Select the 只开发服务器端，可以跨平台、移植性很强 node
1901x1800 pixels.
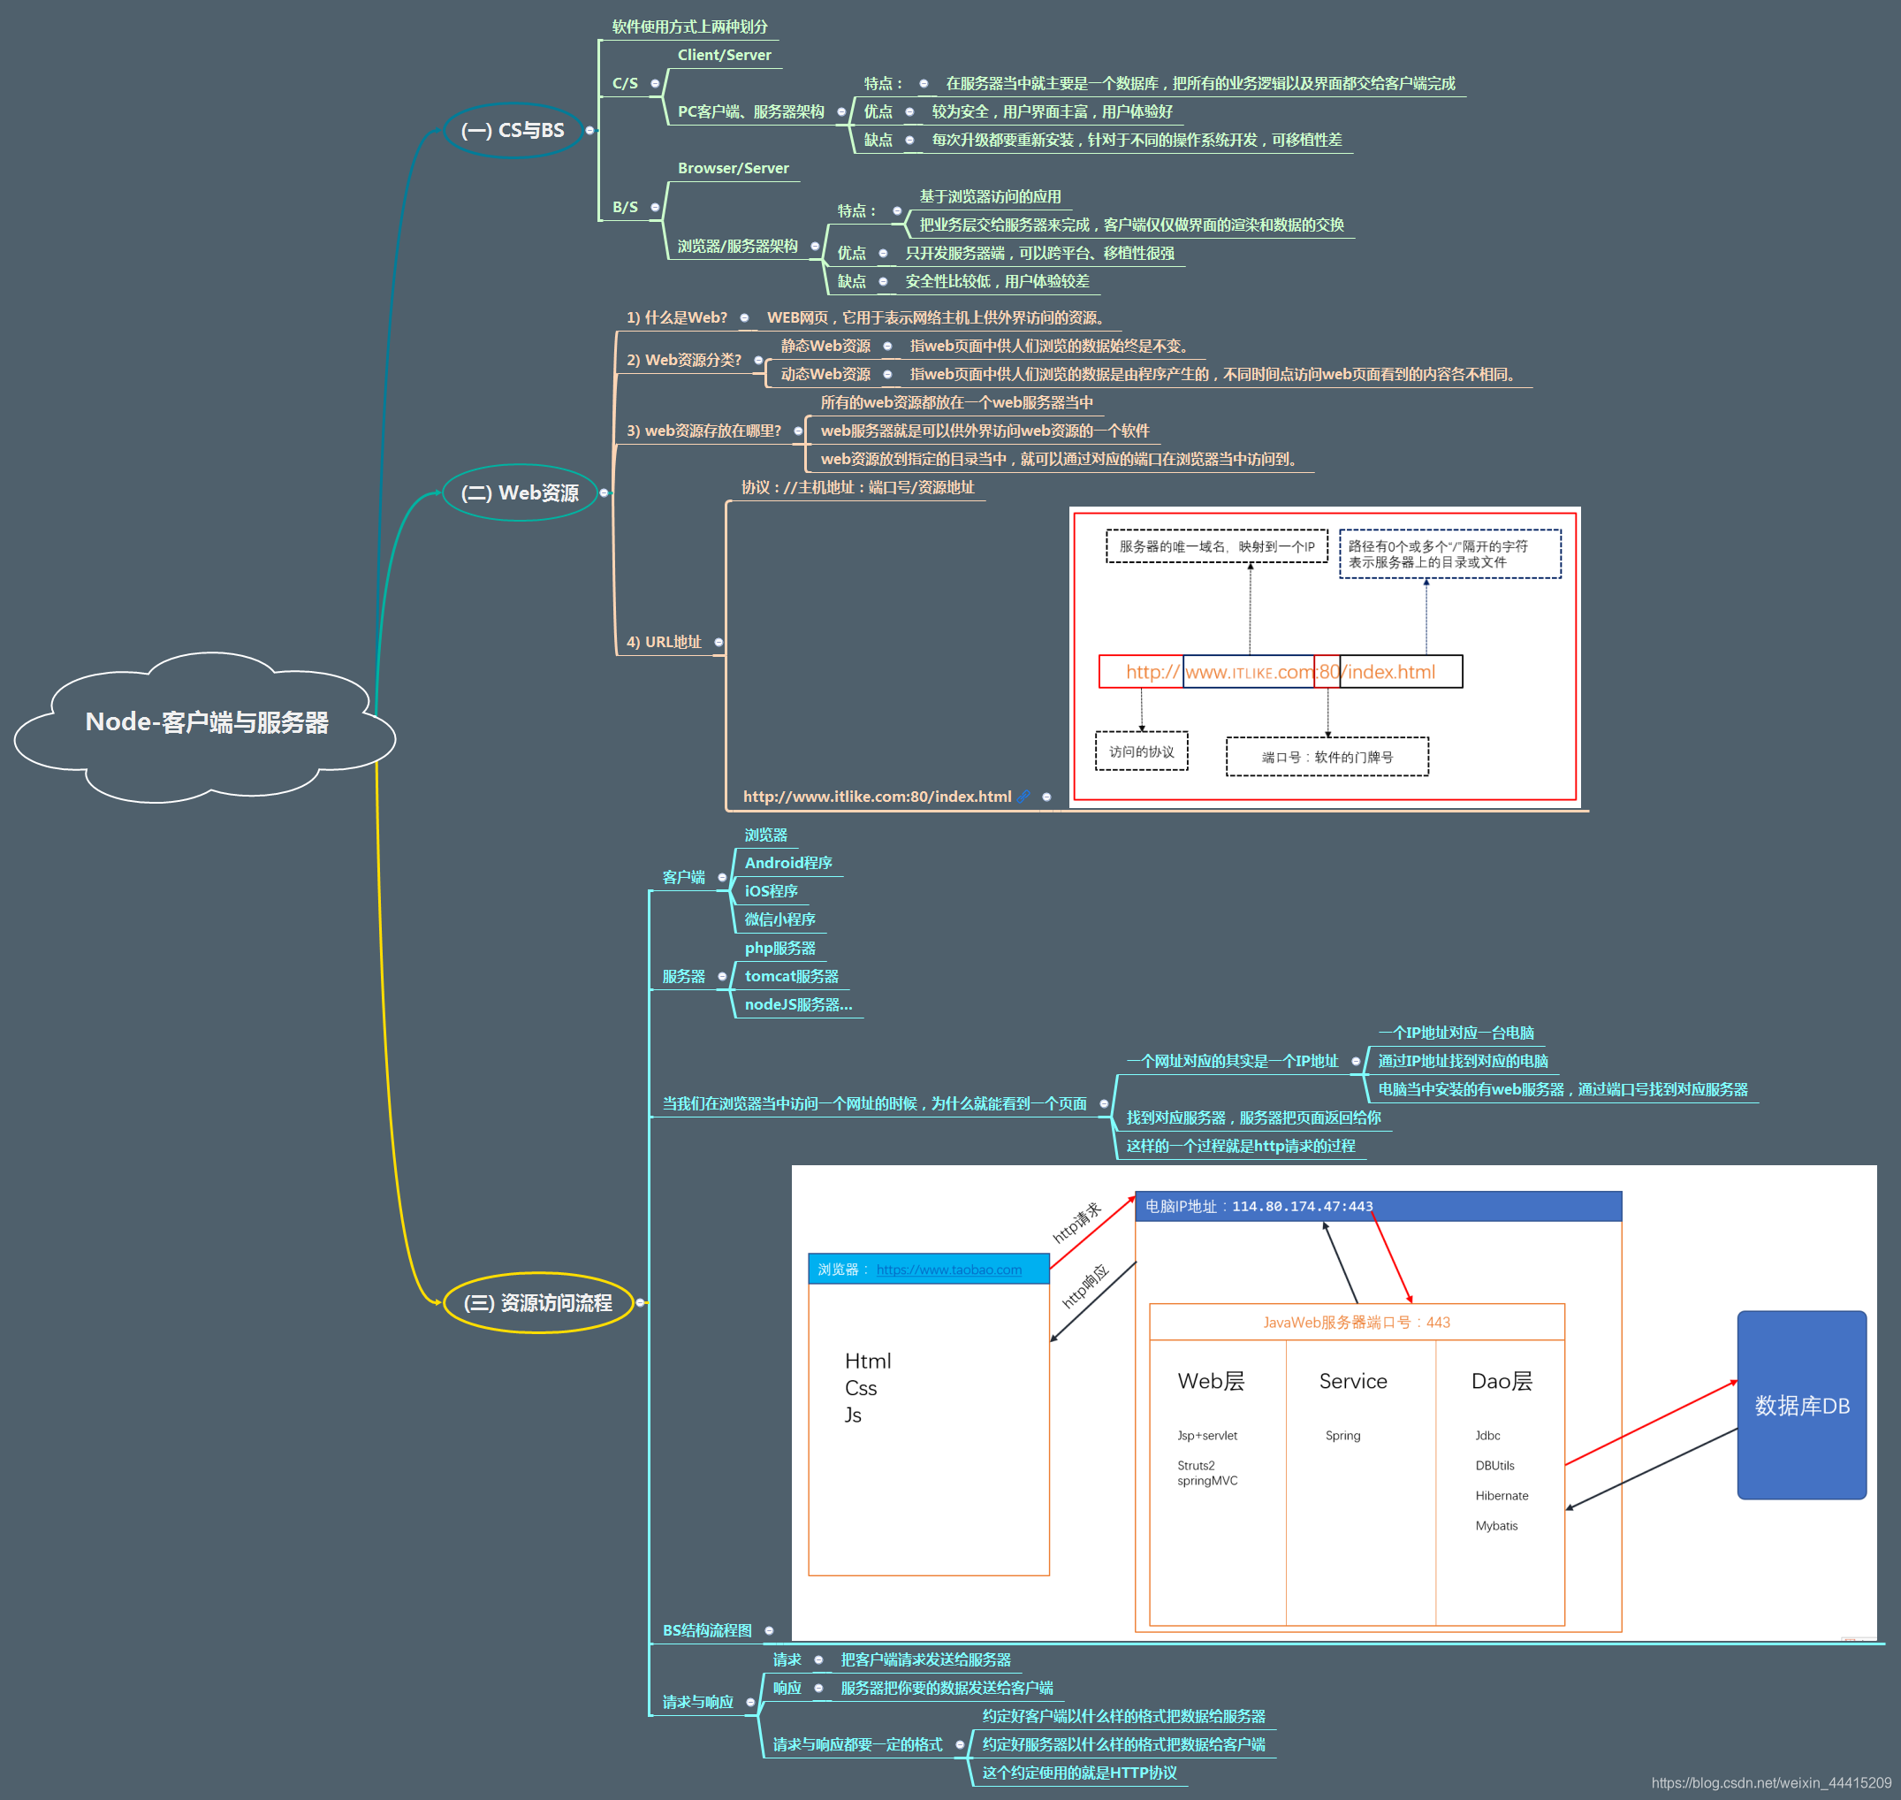coord(1039,254)
